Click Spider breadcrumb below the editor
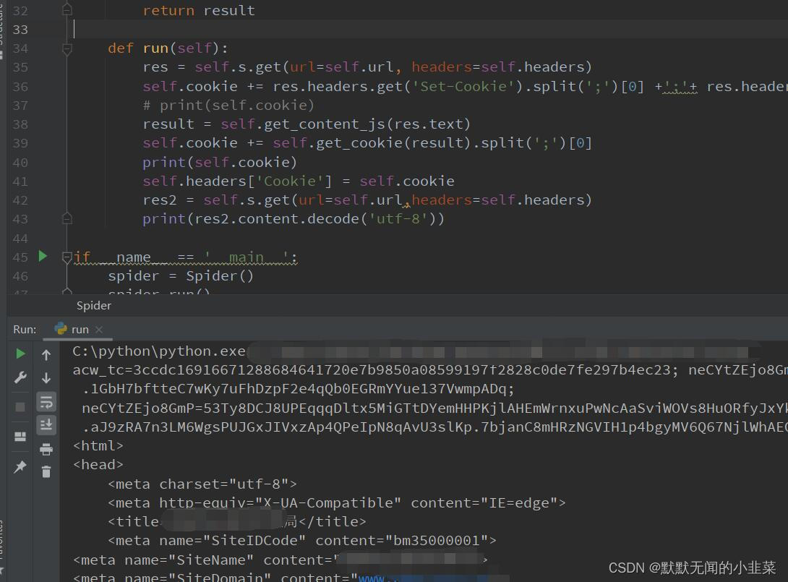The image size is (788, 582). coord(93,306)
